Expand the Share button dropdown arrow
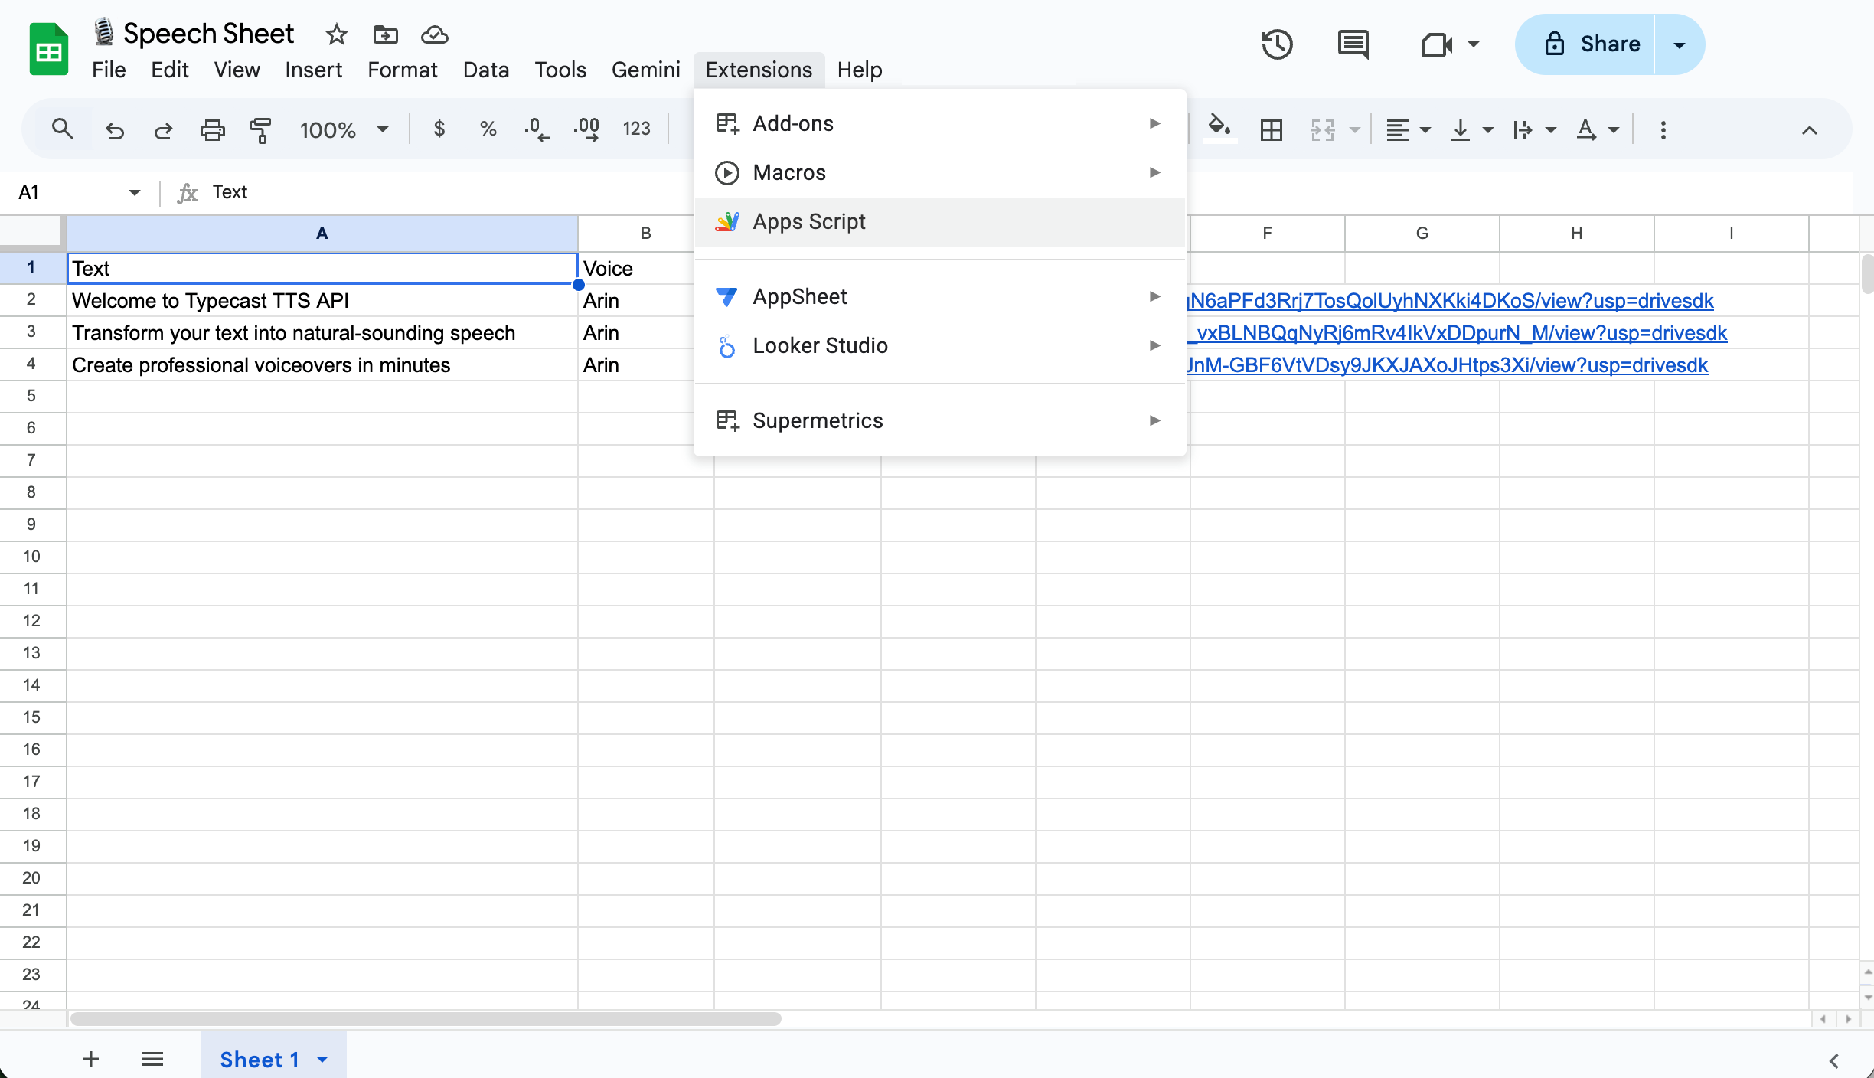The width and height of the screenshot is (1874, 1078). 1678,44
